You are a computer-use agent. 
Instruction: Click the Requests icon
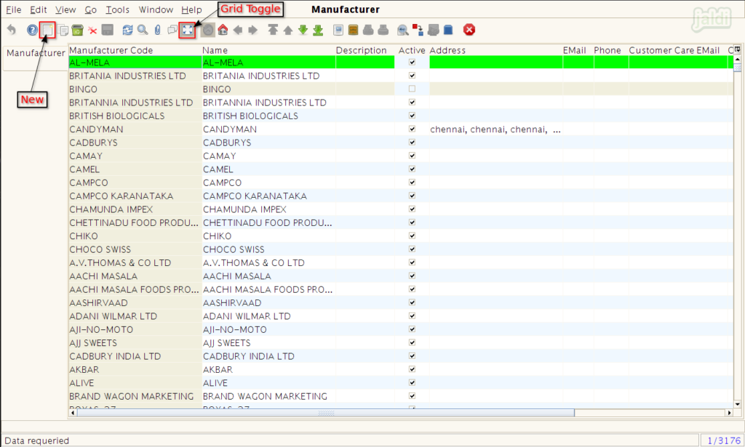433,30
